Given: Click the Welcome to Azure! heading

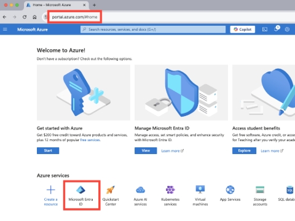Looking at the screenshot, I should coord(61,50).
